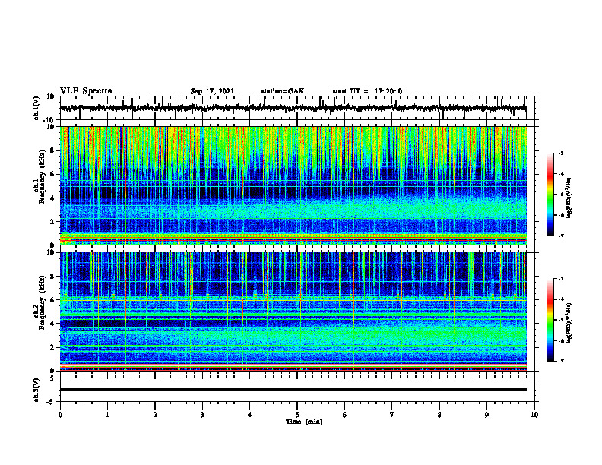The image size is (602, 465).
Task: Click tick label '1' on the Time axis
Action: point(107,415)
